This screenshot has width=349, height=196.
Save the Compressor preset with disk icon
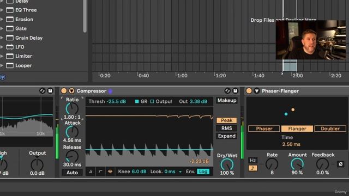point(235,91)
